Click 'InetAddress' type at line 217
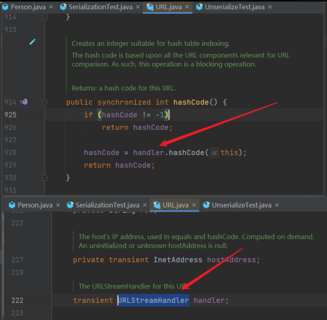The width and height of the screenshot is (327, 320). click(x=178, y=260)
